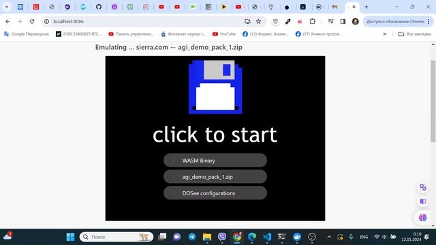The height and width of the screenshot is (245, 436).
Task: Switch to the first red YouTube tab
Action: click(161, 7)
